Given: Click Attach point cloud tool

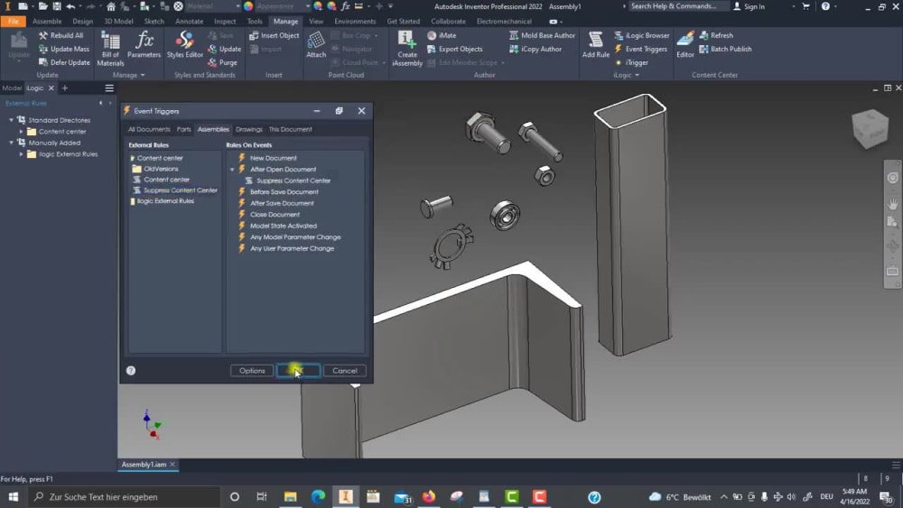Looking at the screenshot, I should click(x=315, y=45).
